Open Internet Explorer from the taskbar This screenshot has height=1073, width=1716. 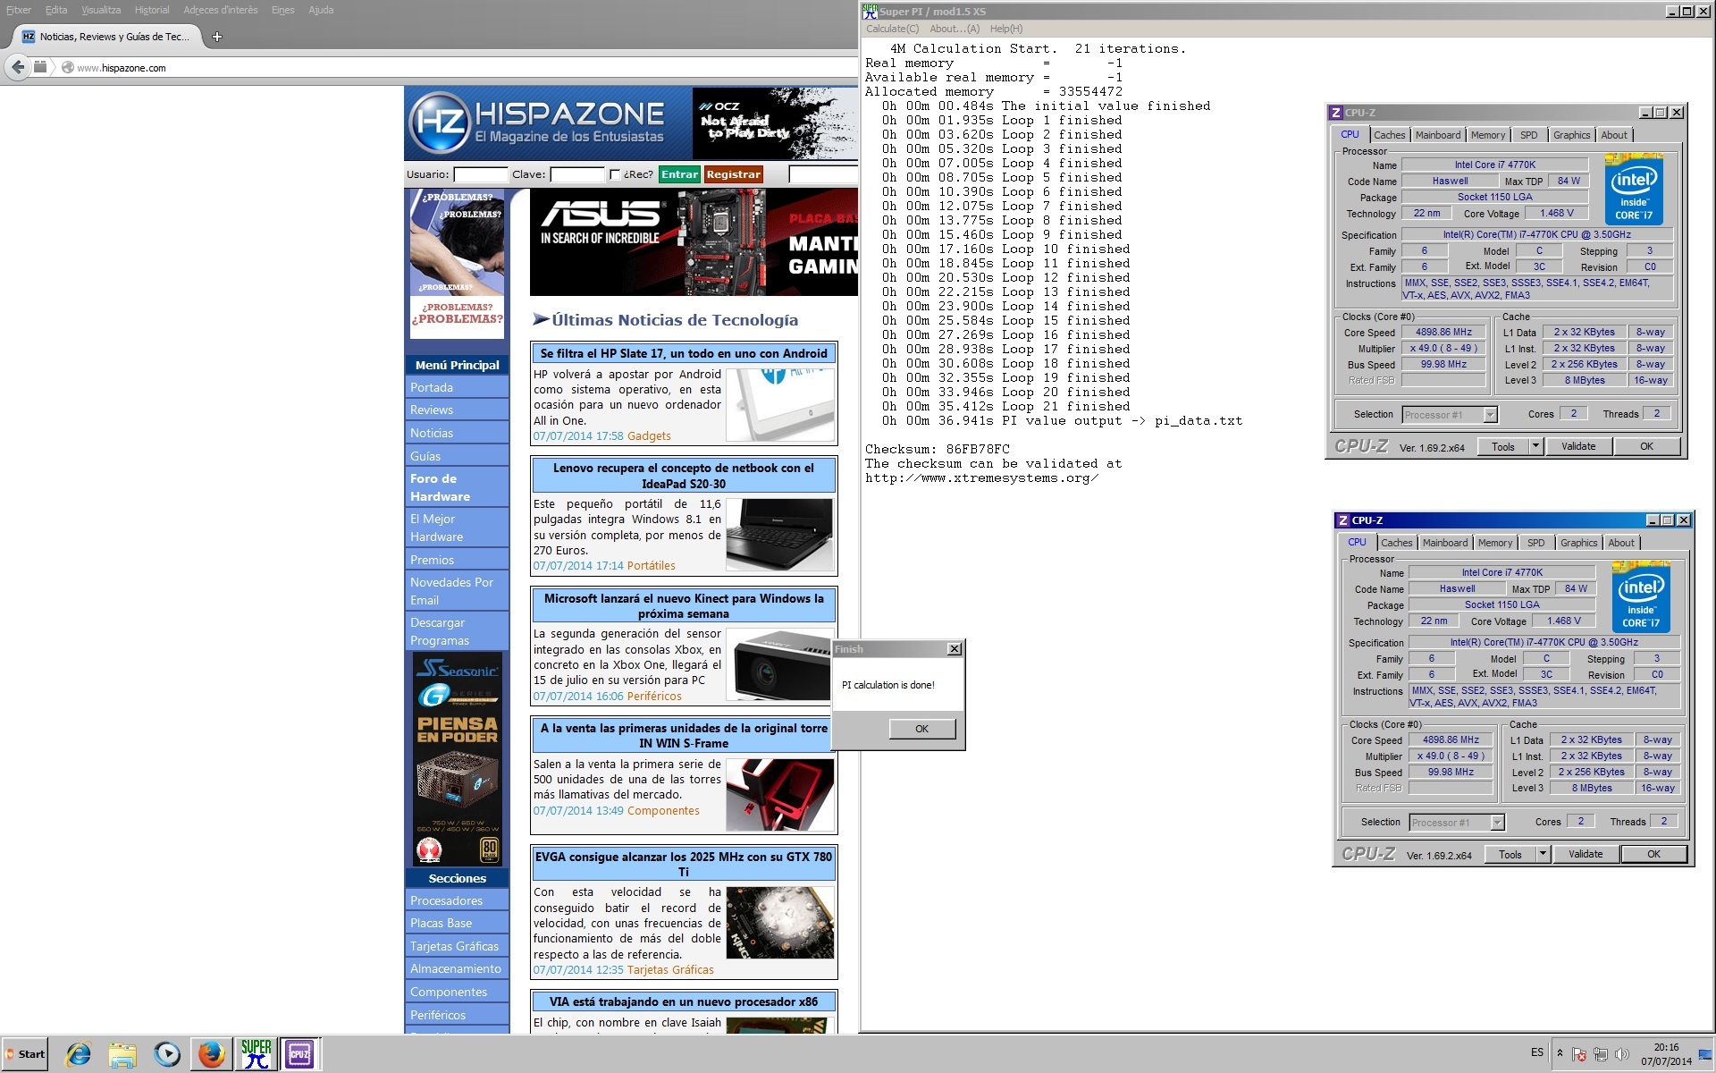(x=79, y=1054)
